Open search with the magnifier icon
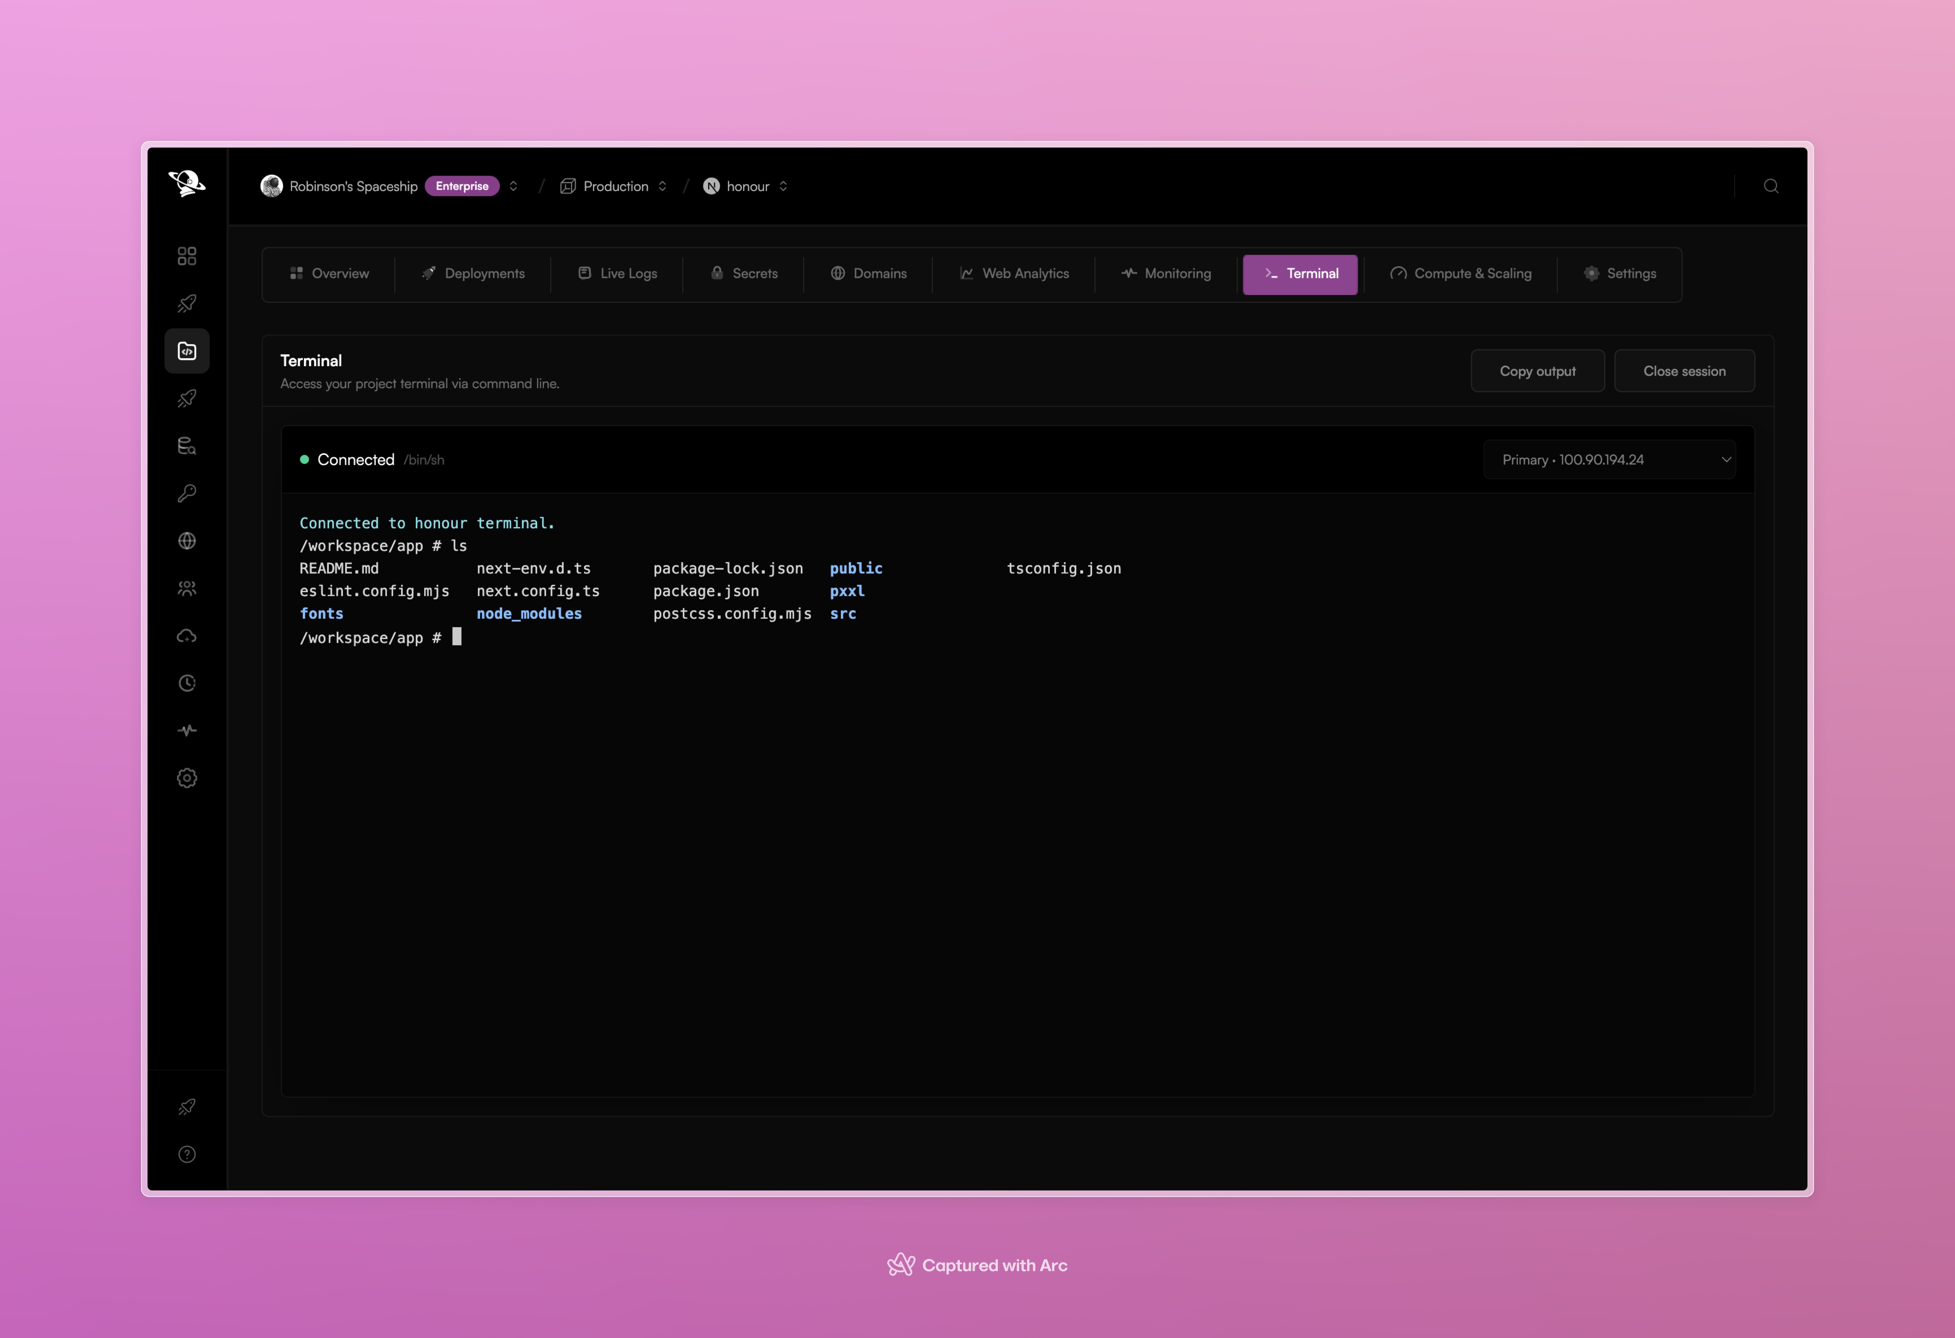Image resolution: width=1955 pixels, height=1338 pixels. point(1771,186)
